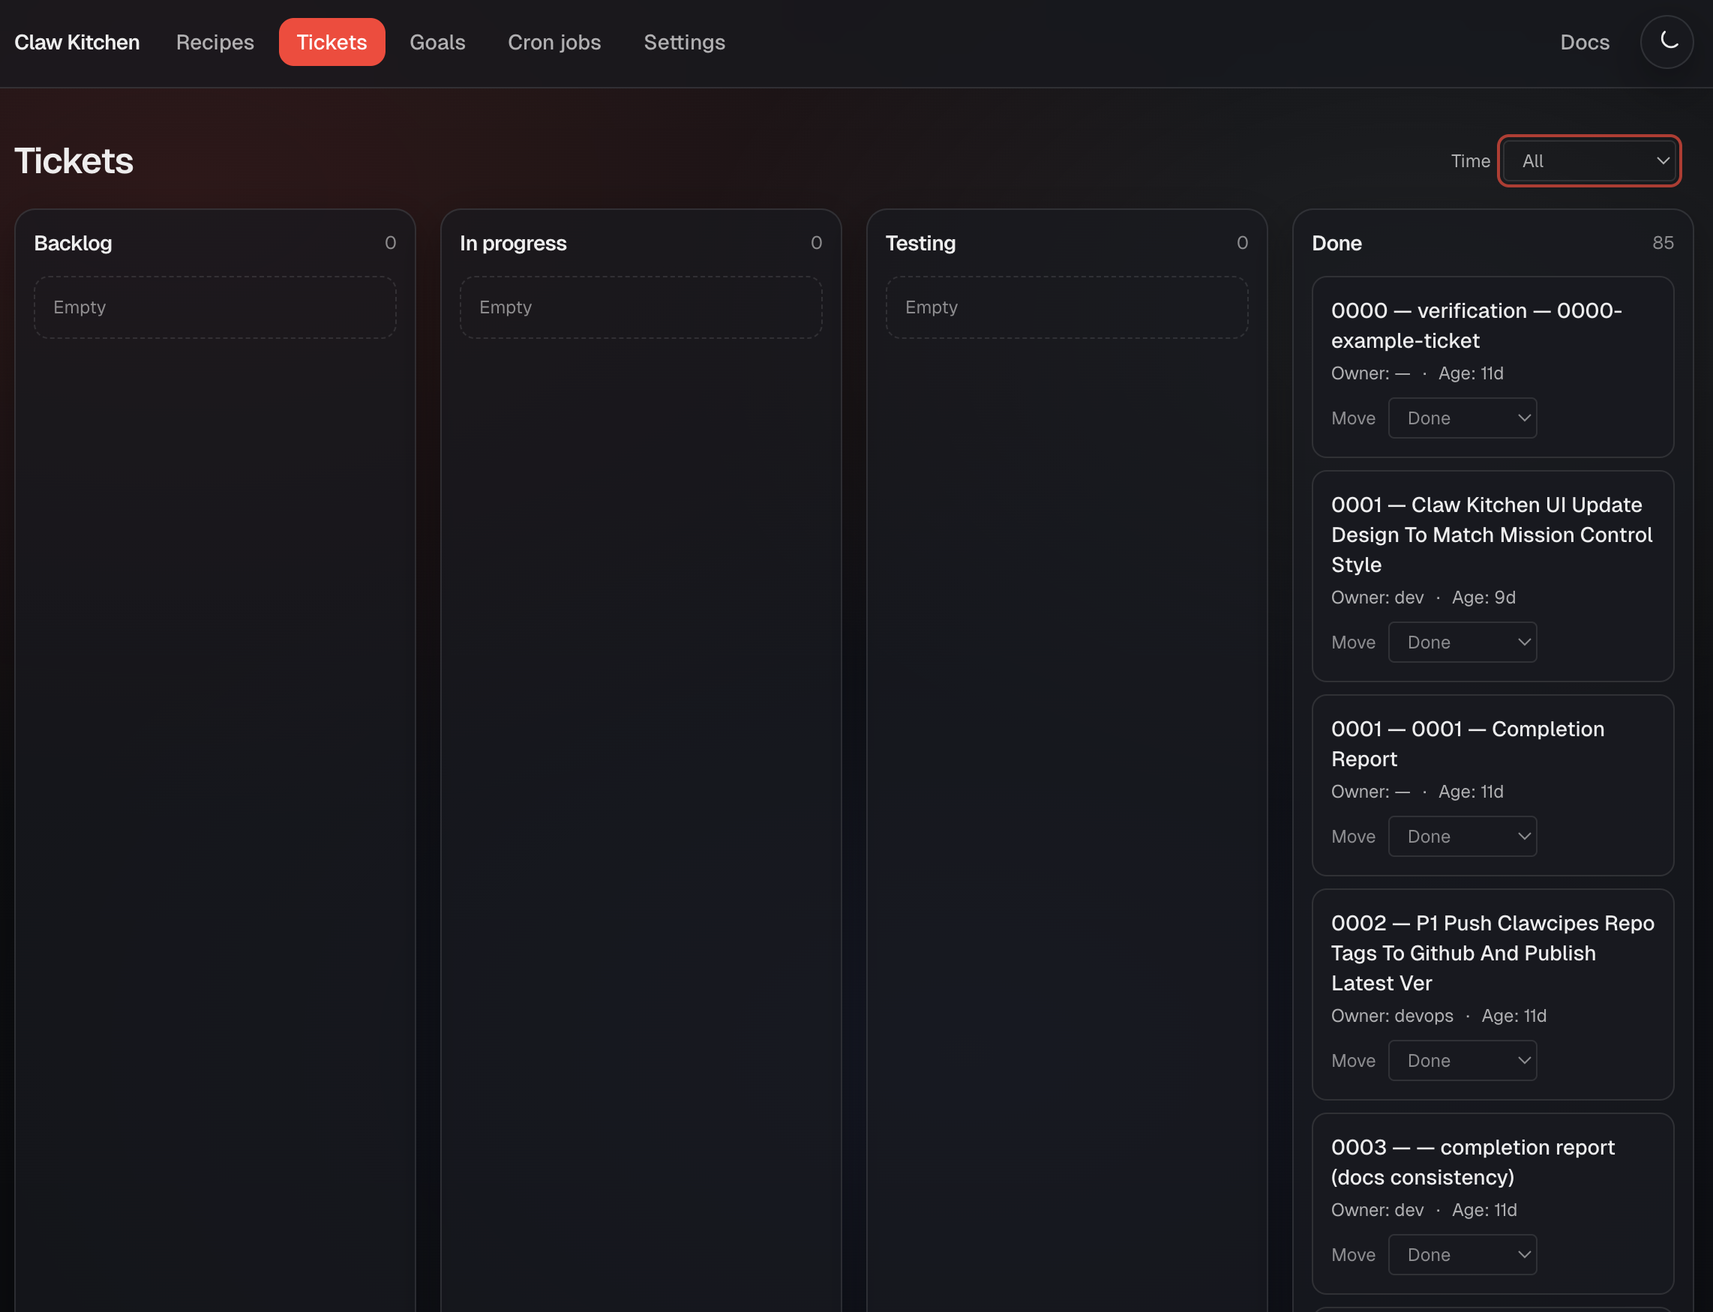This screenshot has height=1312, width=1713.
Task: Open the Recipes nav tab
Action: [214, 42]
